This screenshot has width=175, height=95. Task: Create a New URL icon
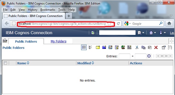click(x=123, y=47)
